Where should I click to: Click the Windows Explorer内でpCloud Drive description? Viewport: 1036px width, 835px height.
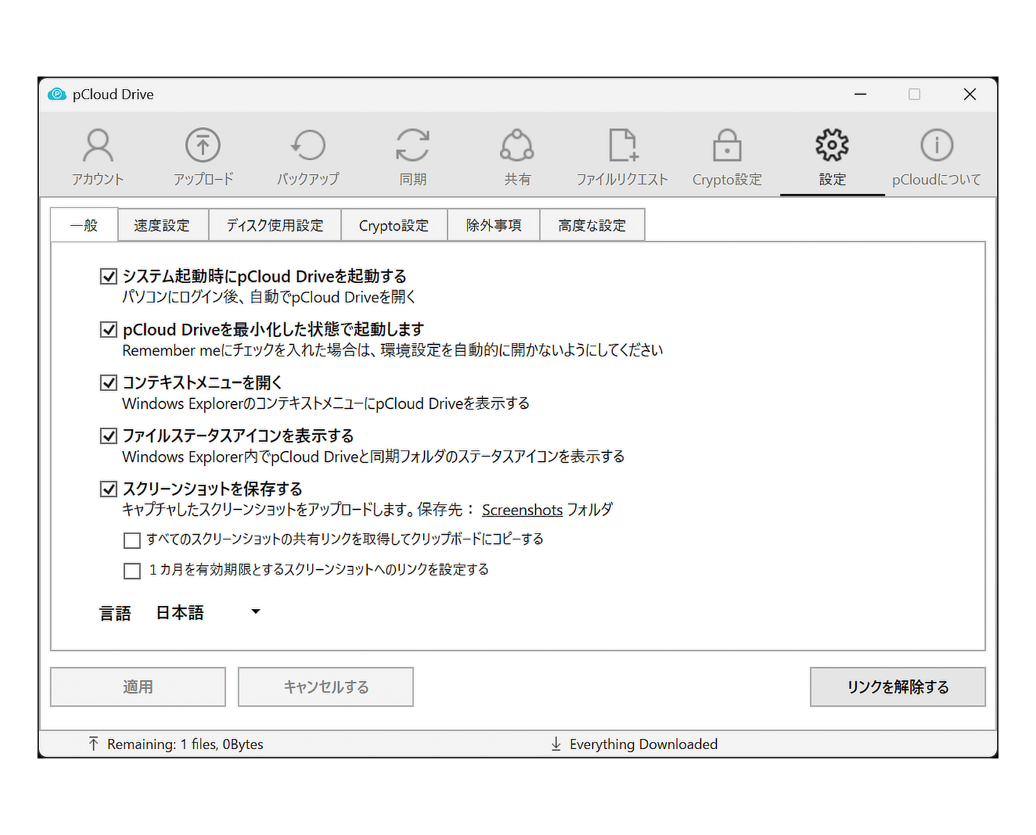coord(374,457)
